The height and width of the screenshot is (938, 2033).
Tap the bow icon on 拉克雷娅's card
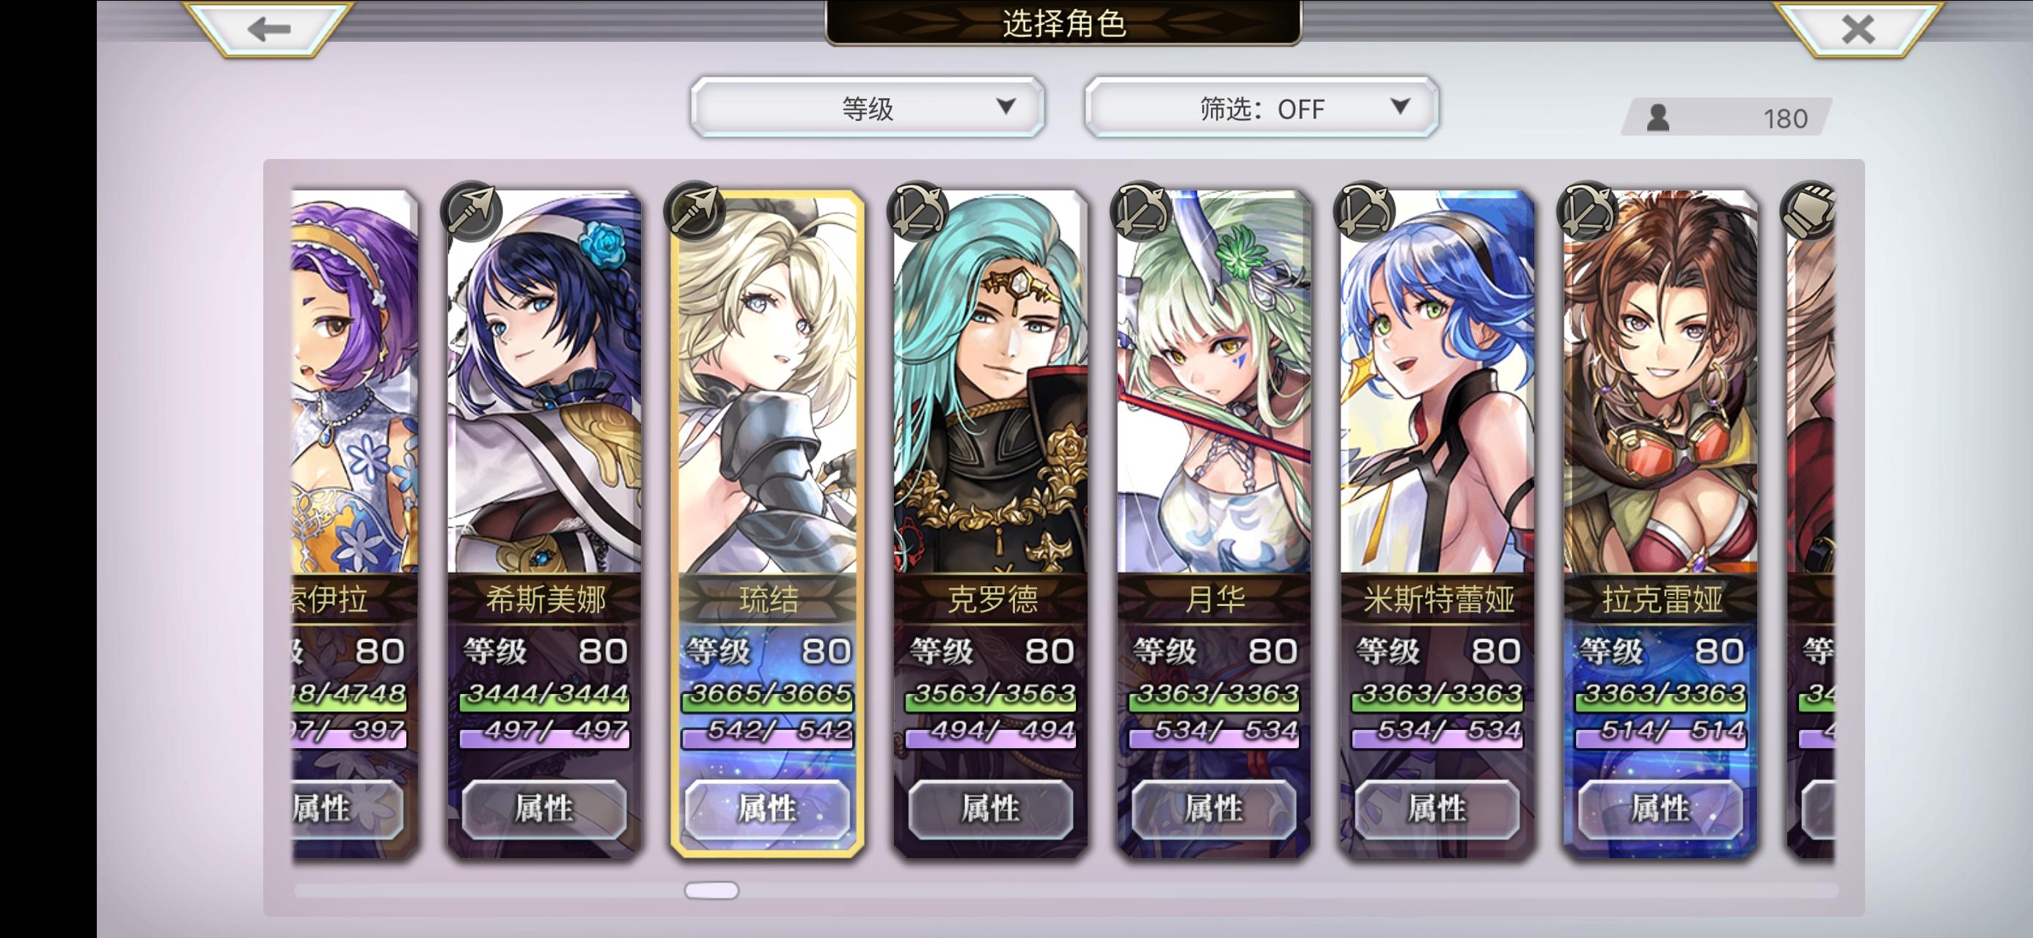tap(1587, 210)
